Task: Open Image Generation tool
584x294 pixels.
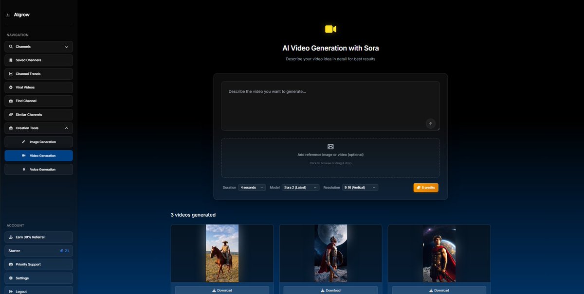Action: pyautogui.click(x=39, y=142)
